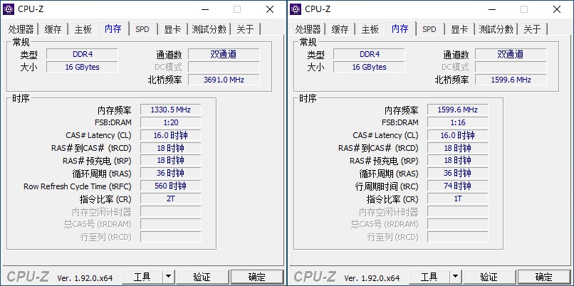Open 測試分數 tab in left window

[x=209, y=29]
